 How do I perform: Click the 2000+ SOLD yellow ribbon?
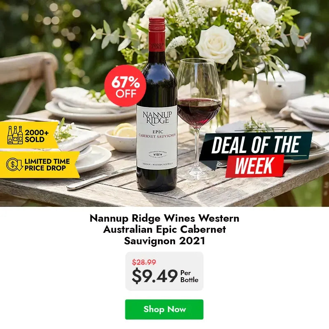(x=29, y=135)
